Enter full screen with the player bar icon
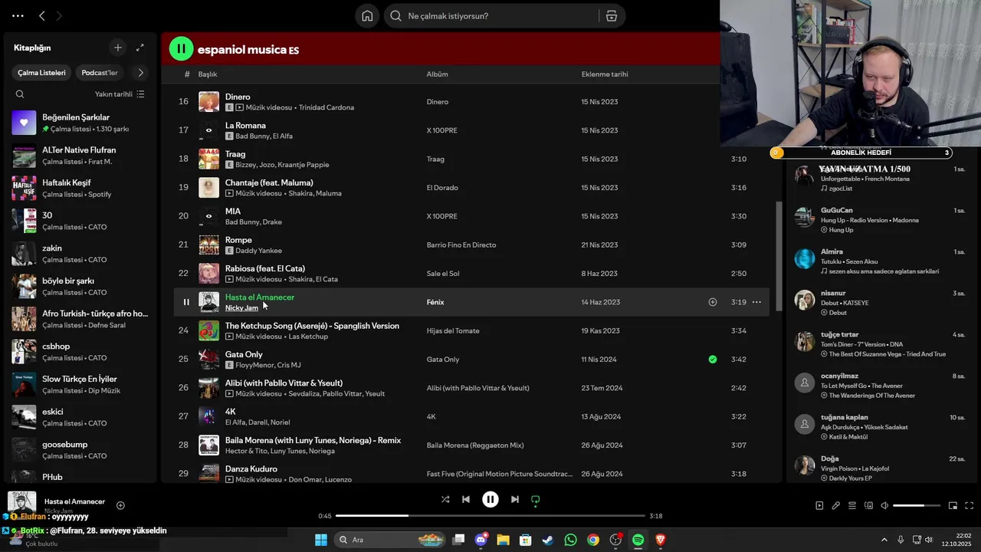Viewport: 981px width, 552px height. (969, 505)
